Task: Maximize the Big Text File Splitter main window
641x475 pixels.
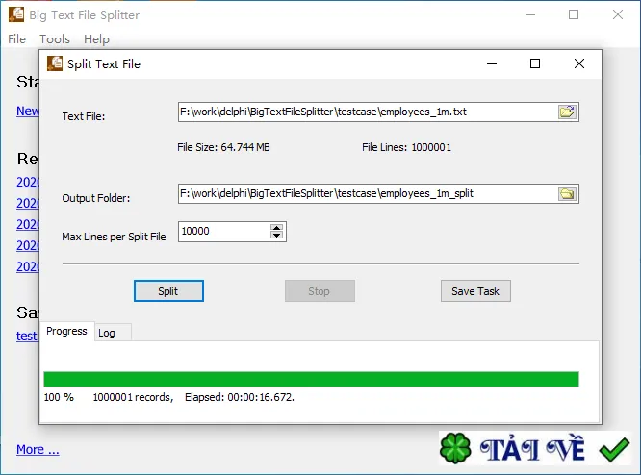Action: tap(574, 14)
